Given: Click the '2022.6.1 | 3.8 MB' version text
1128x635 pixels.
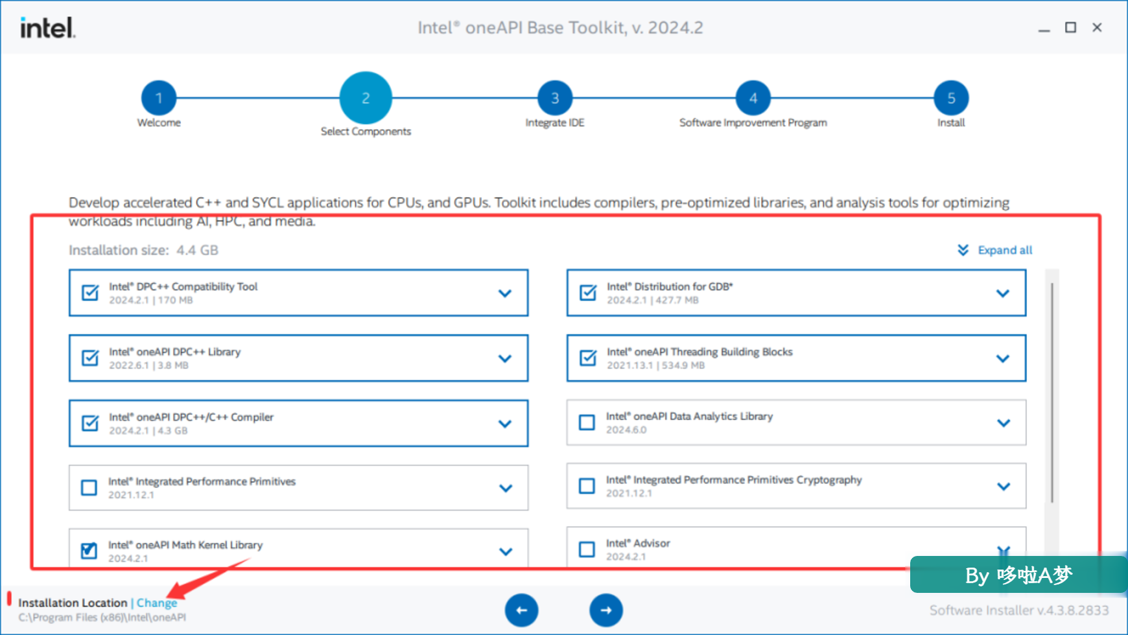Looking at the screenshot, I should click(148, 365).
